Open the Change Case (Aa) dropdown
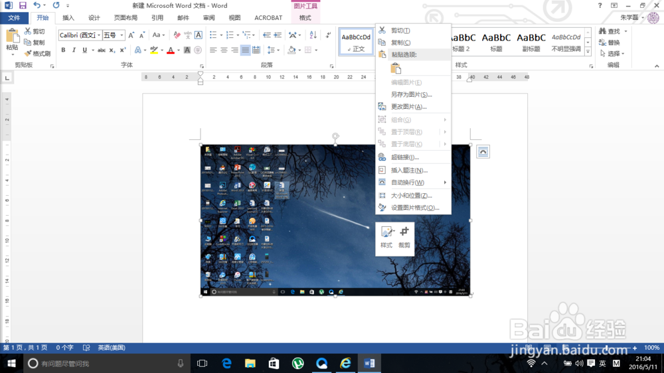This screenshot has height=373, width=664. click(x=159, y=35)
